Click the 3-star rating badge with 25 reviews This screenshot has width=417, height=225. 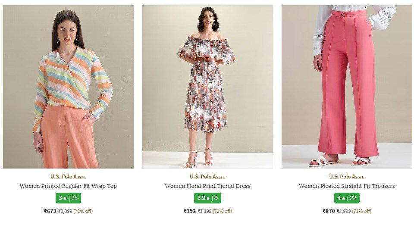tap(68, 198)
